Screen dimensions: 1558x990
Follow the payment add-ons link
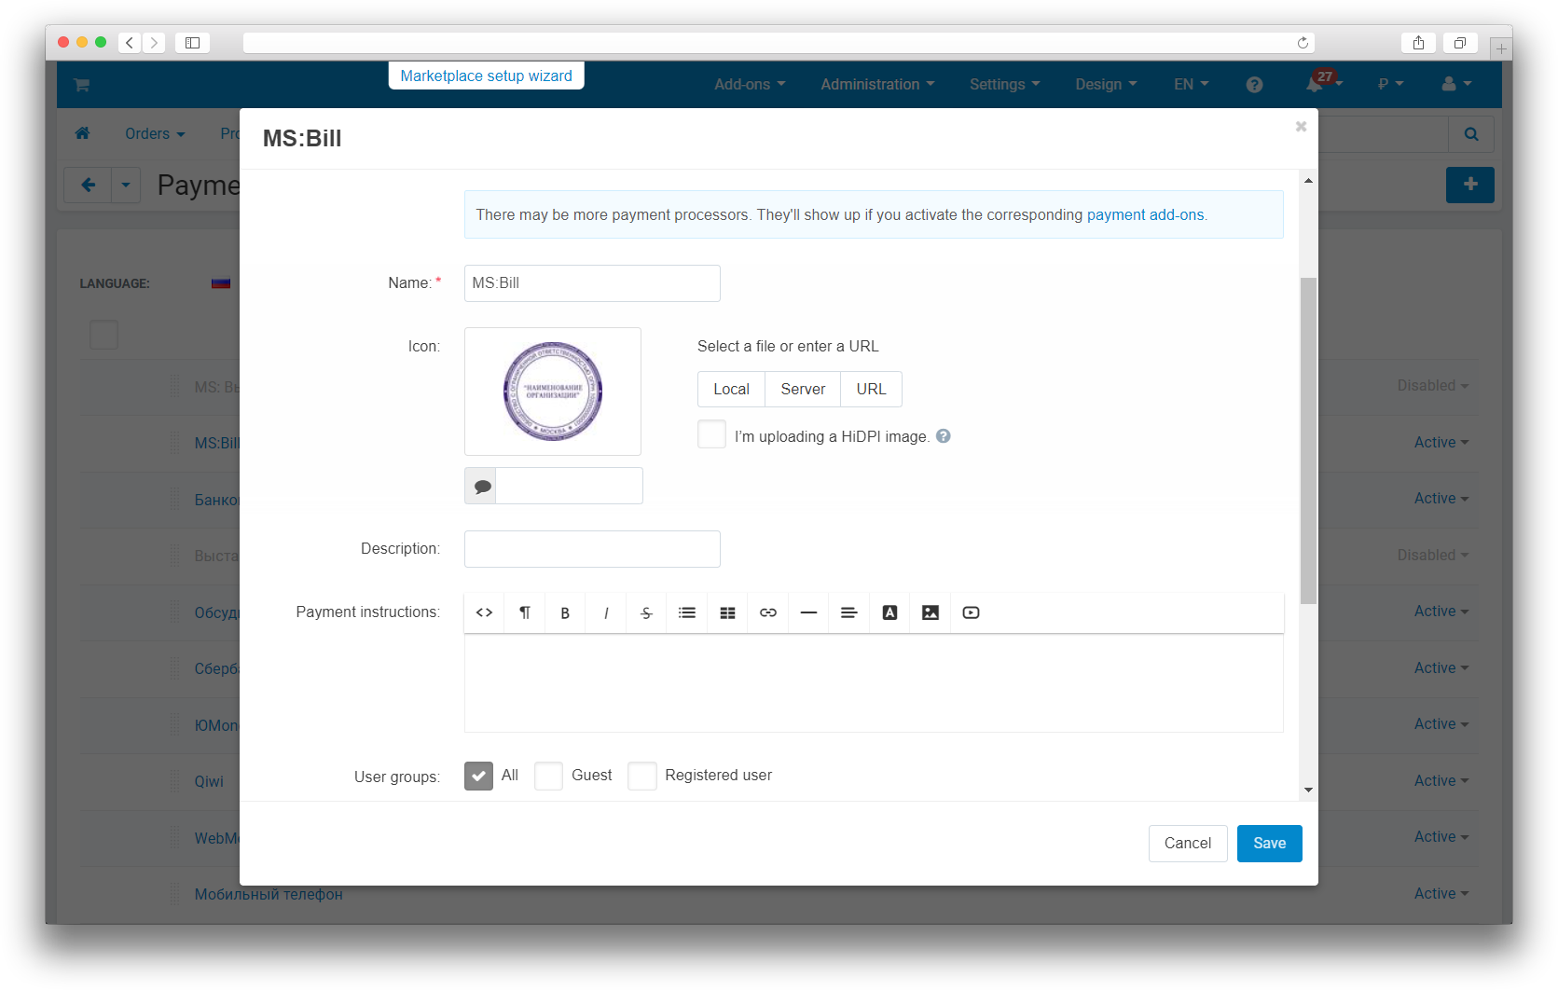point(1145,215)
